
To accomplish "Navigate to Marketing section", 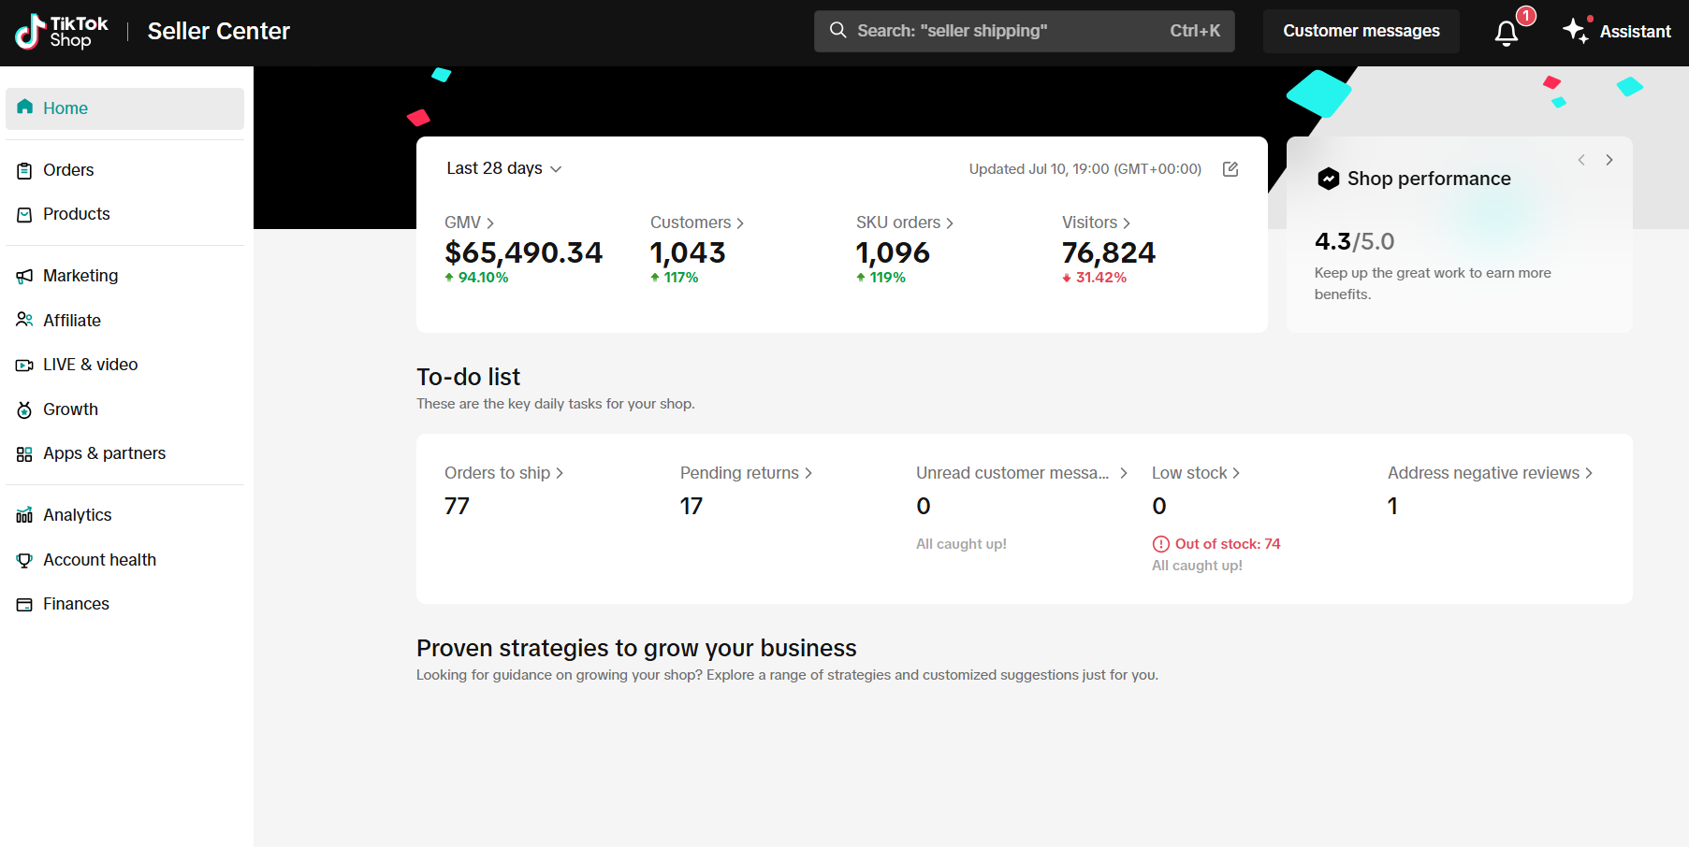I will (80, 276).
